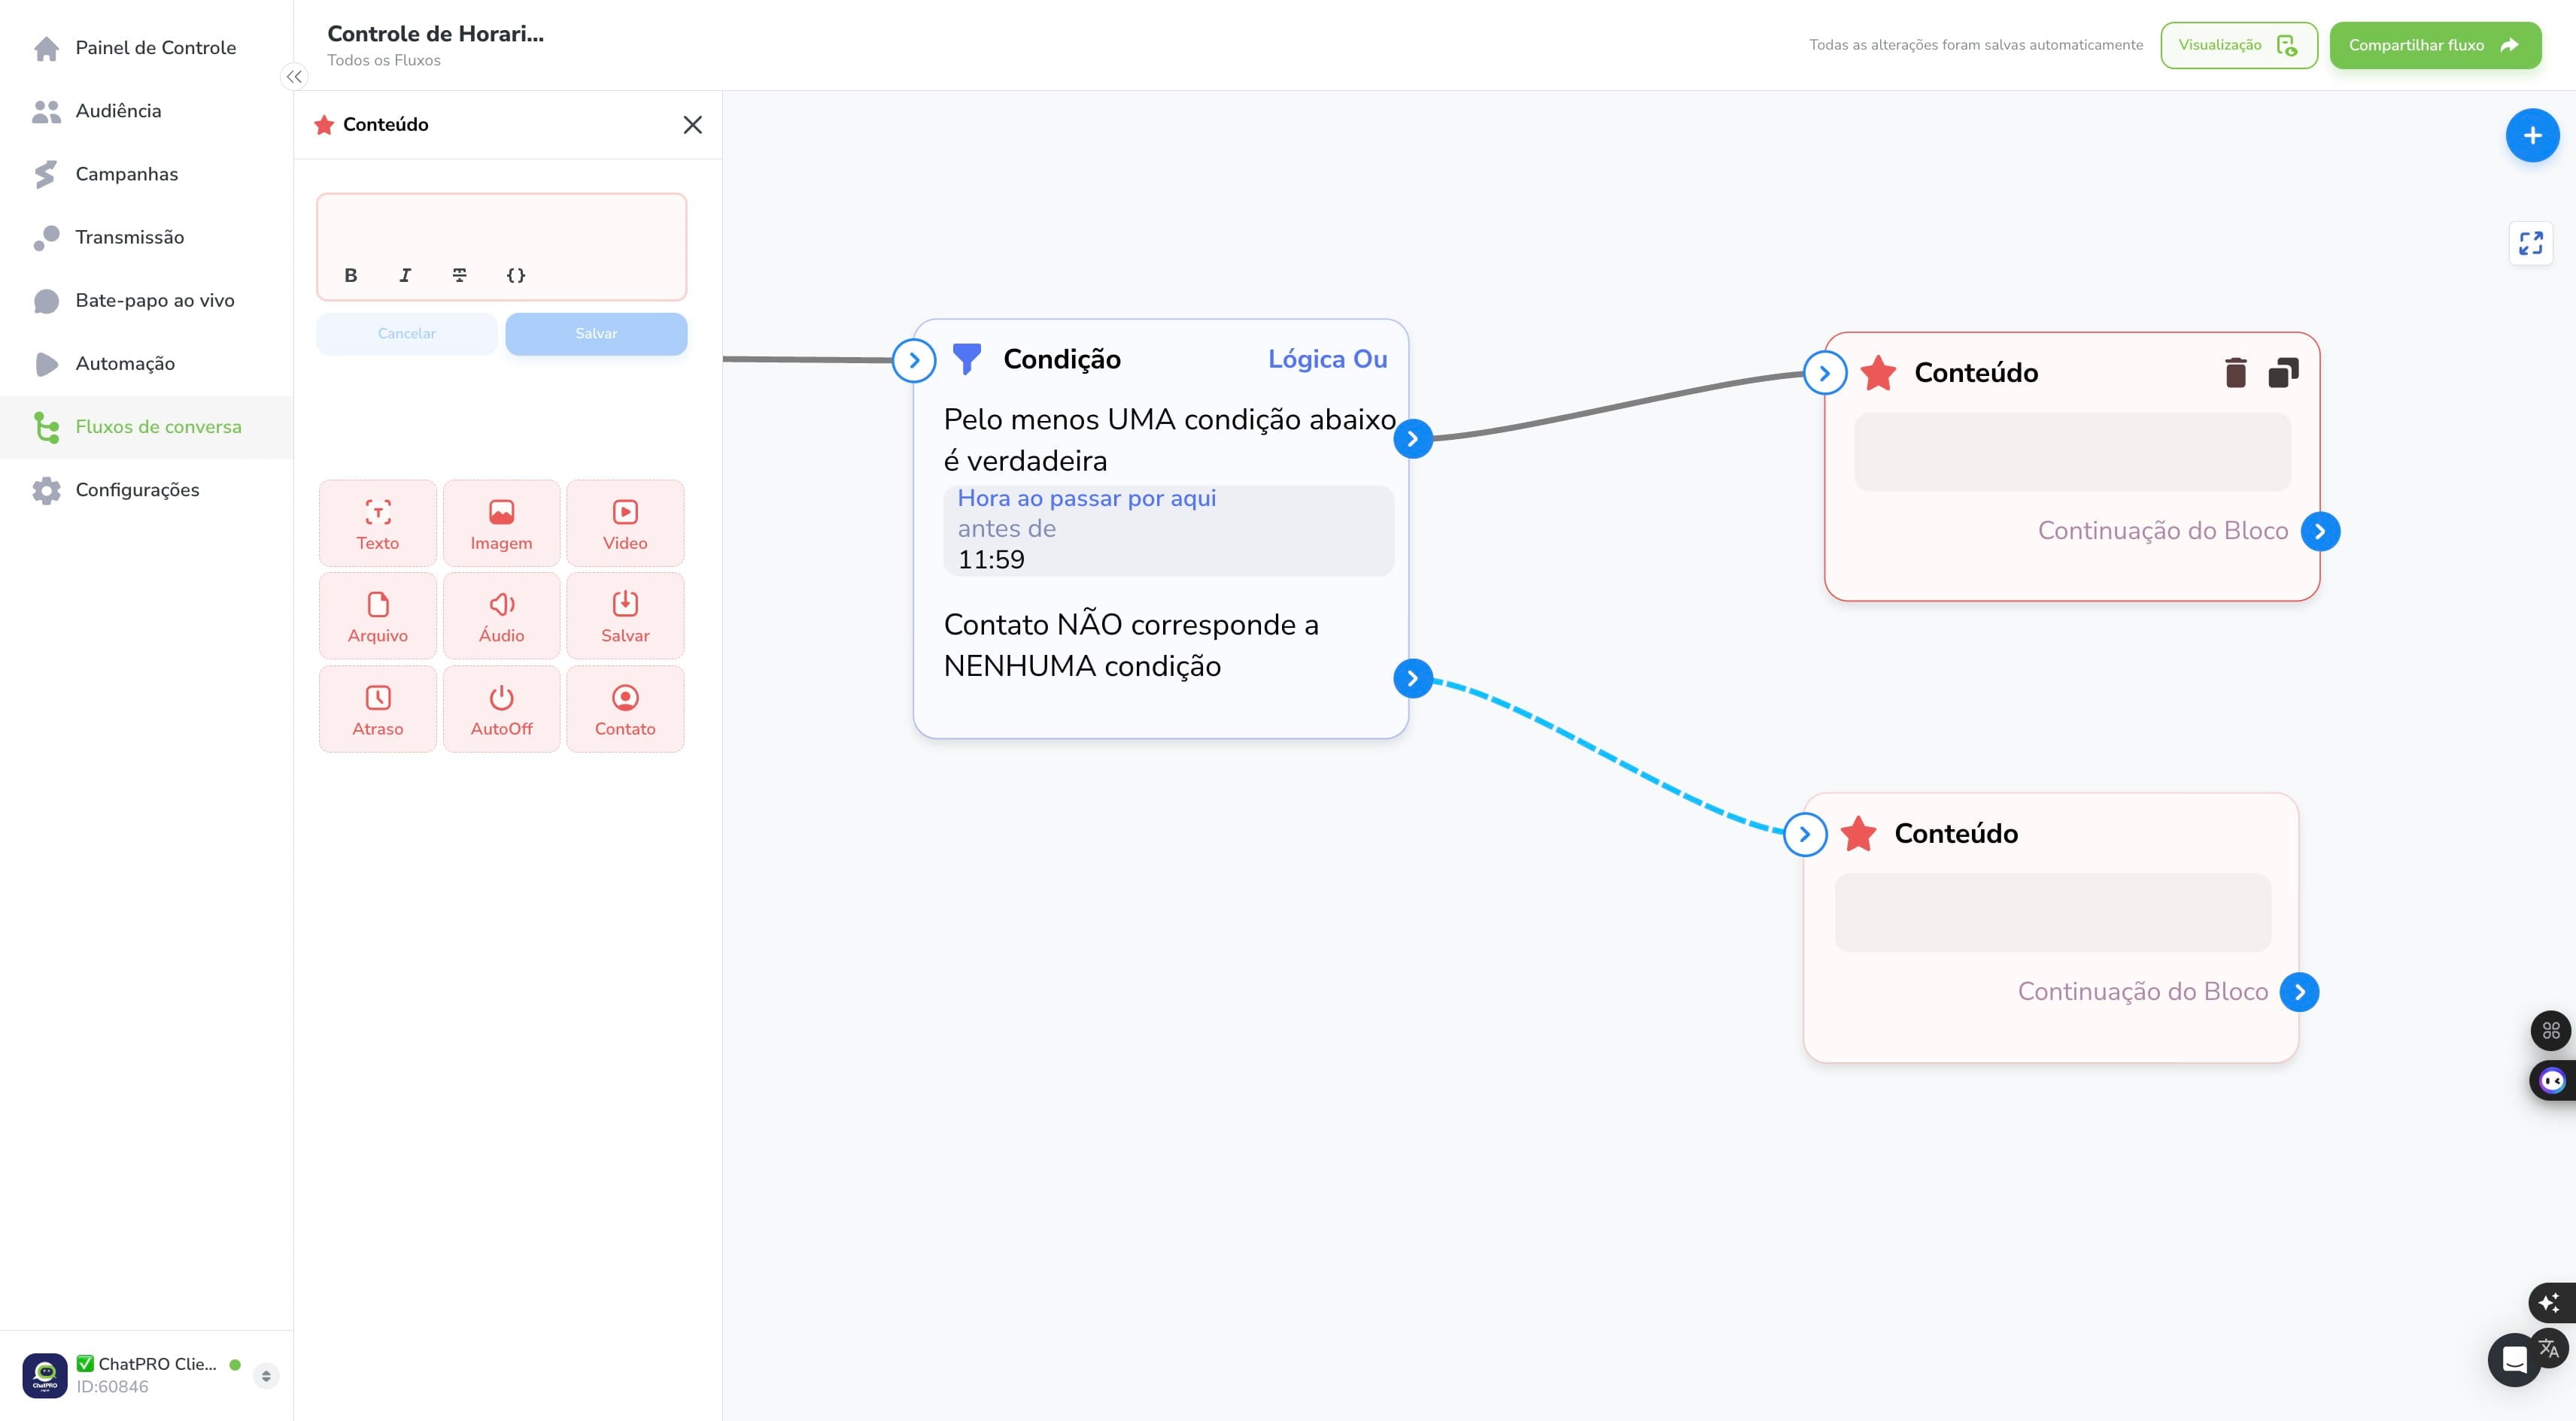Toggle italic formatting in the text editor
This screenshot has height=1421, width=2576.
coord(405,275)
